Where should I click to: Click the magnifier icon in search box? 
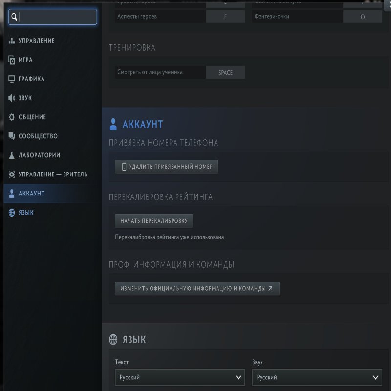(x=15, y=17)
